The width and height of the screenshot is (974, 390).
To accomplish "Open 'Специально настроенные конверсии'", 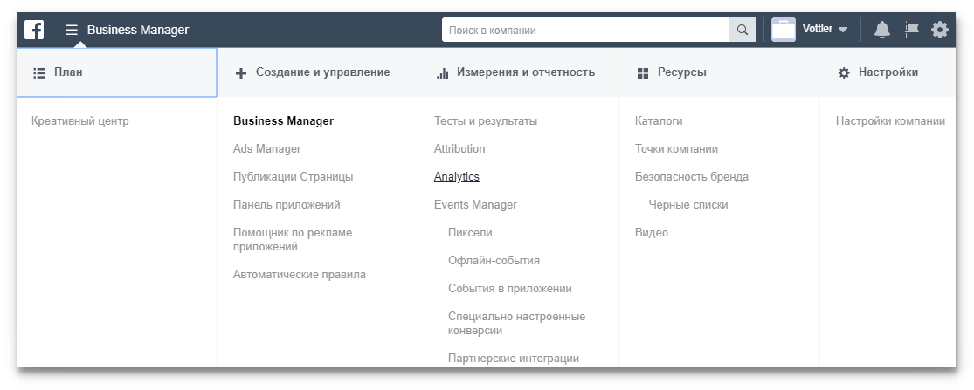I will pos(517,323).
